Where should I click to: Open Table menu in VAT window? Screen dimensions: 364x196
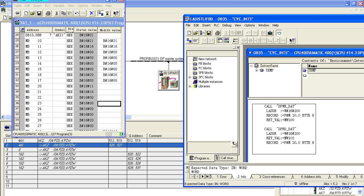pyautogui.click(x=18, y=6)
